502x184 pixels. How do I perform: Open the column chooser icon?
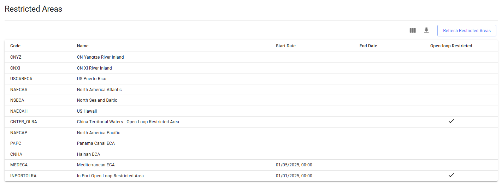coord(413,30)
